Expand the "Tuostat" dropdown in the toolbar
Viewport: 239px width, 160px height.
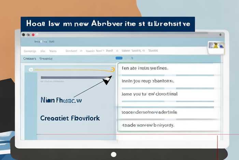[152, 51]
